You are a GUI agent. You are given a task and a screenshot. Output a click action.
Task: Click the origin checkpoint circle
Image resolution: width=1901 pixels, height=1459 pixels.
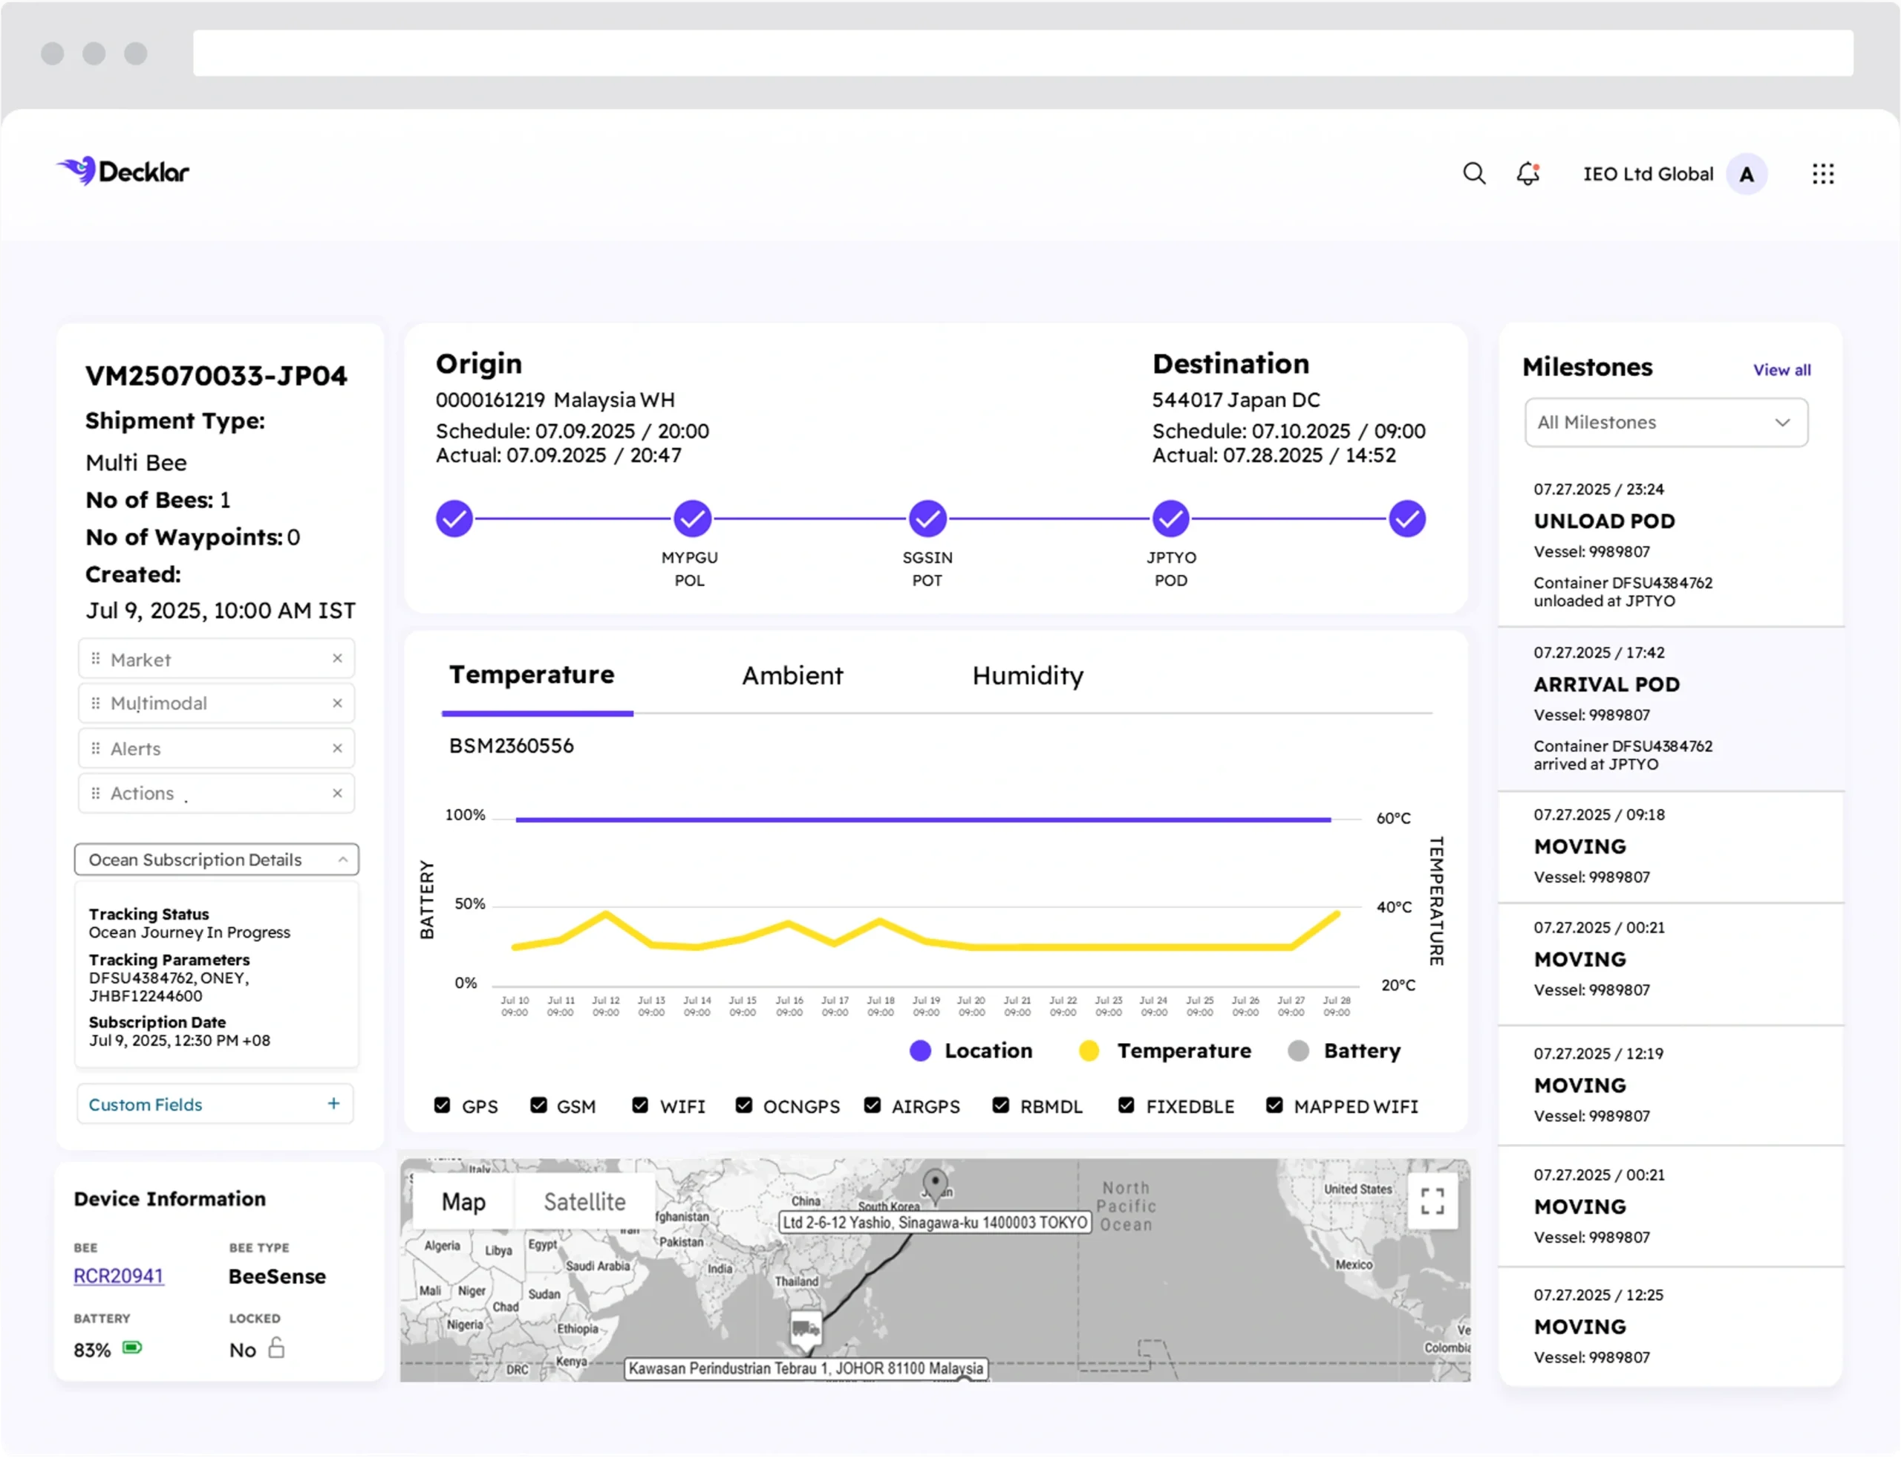click(x=454, y=519)
